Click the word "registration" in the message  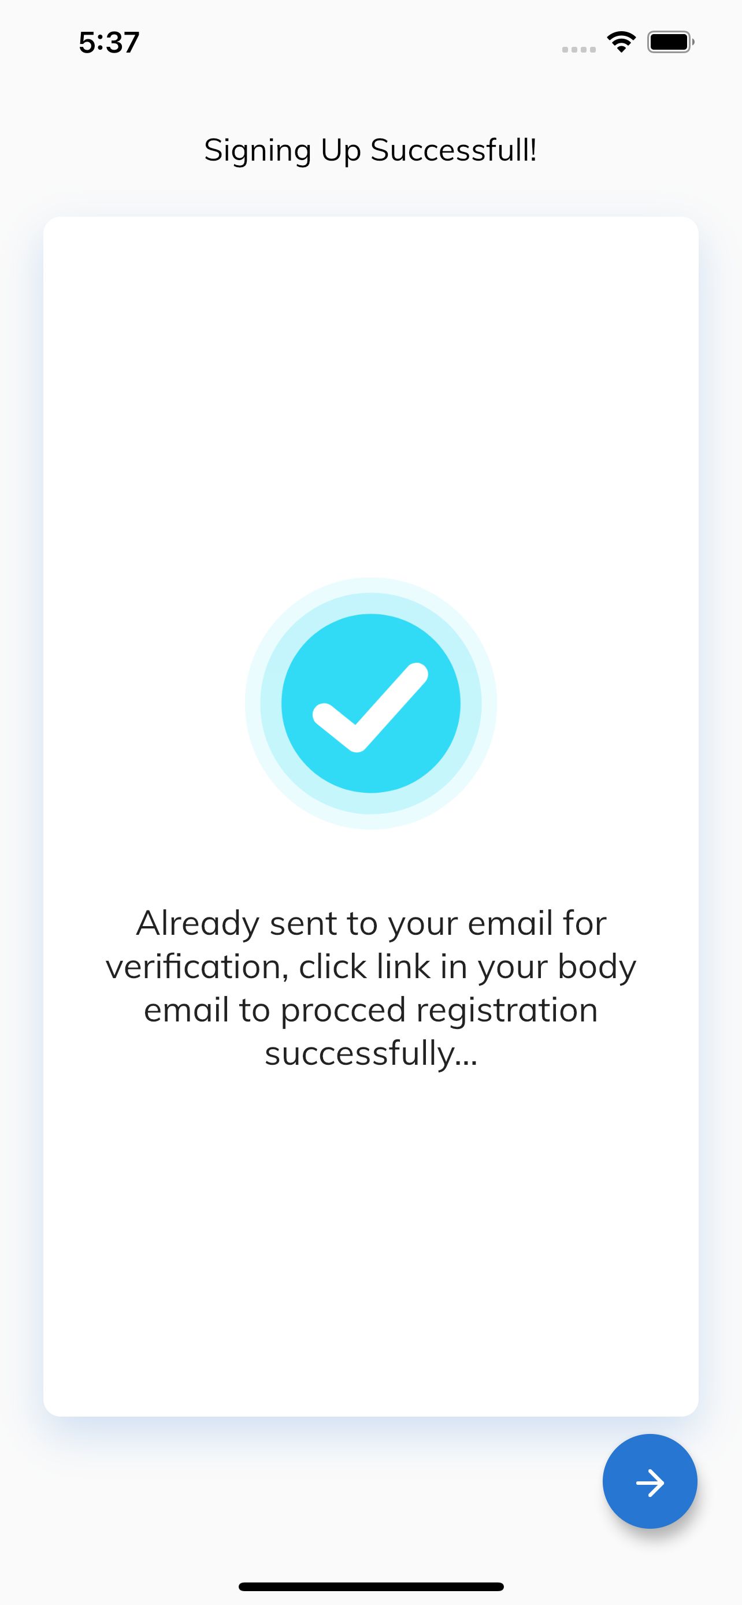click(507, 1010)
